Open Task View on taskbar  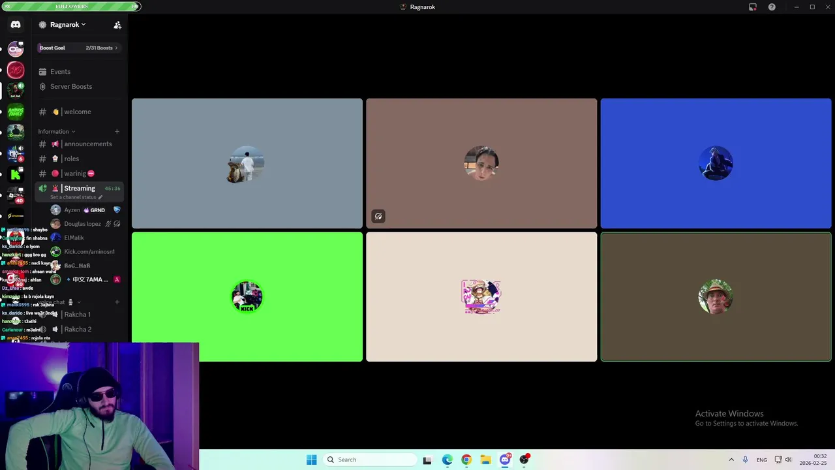427,460
